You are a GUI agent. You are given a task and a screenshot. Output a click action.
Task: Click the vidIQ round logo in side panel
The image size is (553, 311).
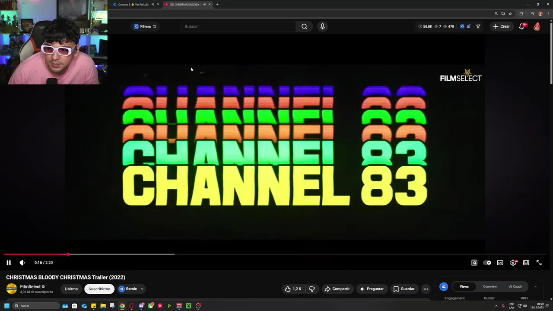pyautogui.click(x=444, y=287)
